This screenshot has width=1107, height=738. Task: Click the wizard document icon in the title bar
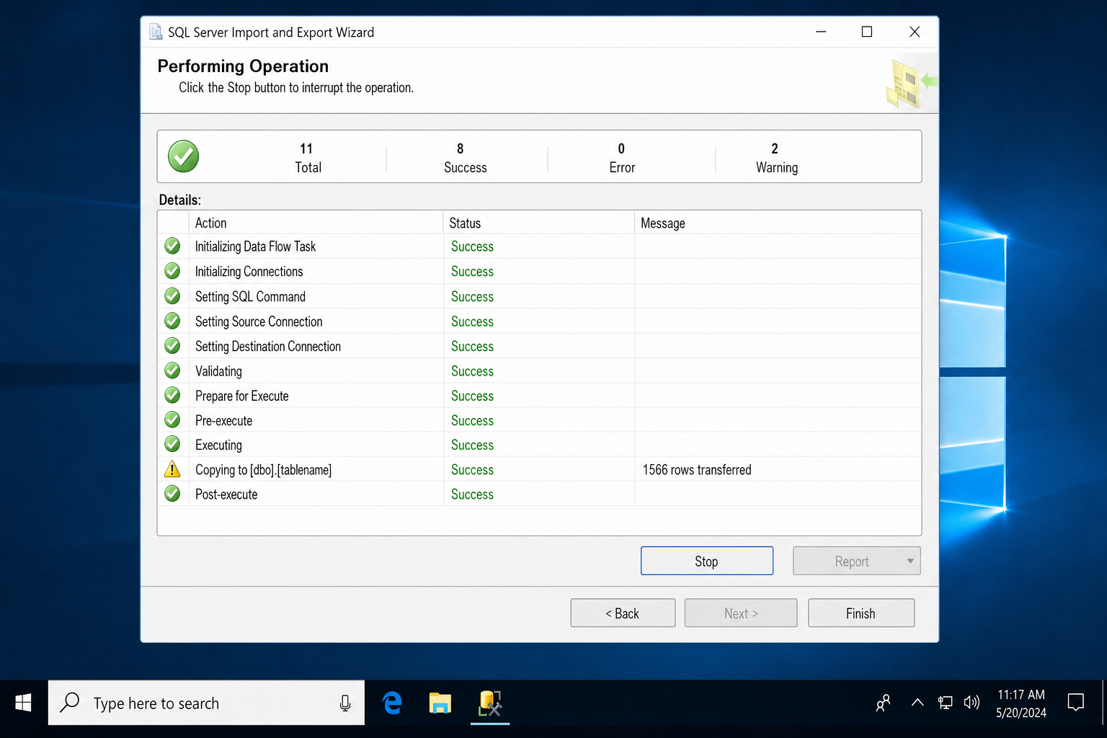click(156, 32)
